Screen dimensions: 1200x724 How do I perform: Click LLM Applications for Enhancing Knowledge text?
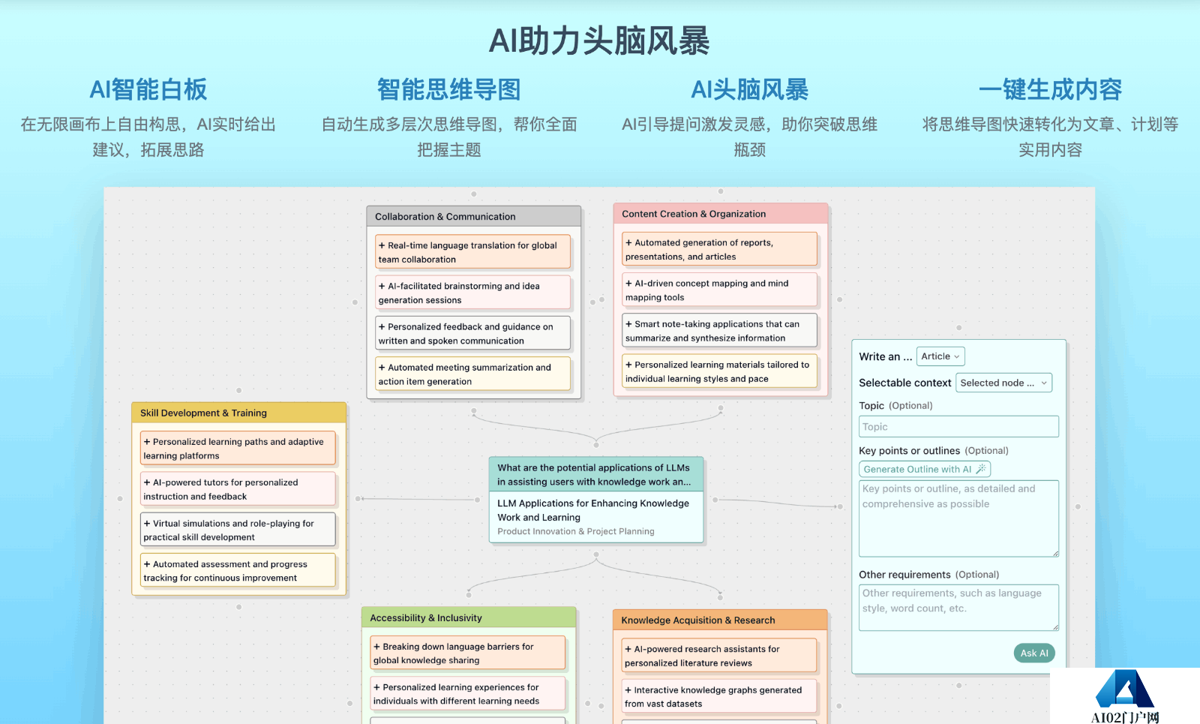coord(593,510)
